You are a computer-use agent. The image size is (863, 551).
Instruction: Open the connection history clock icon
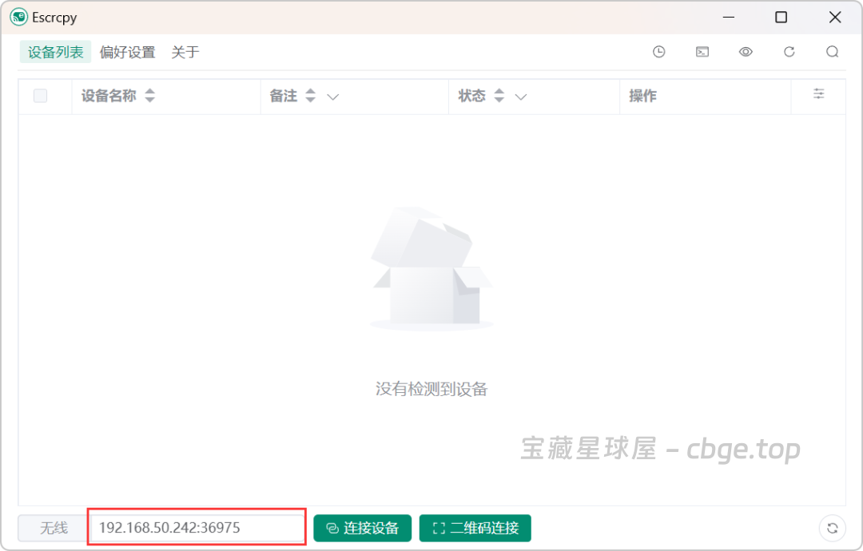click(x=658, y=51)
